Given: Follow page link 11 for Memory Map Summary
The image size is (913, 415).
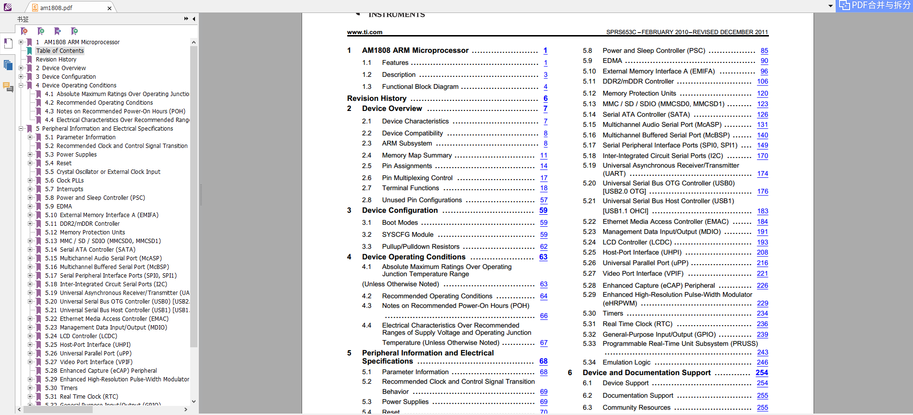Looking at the screenshot, I should [544, 156].
